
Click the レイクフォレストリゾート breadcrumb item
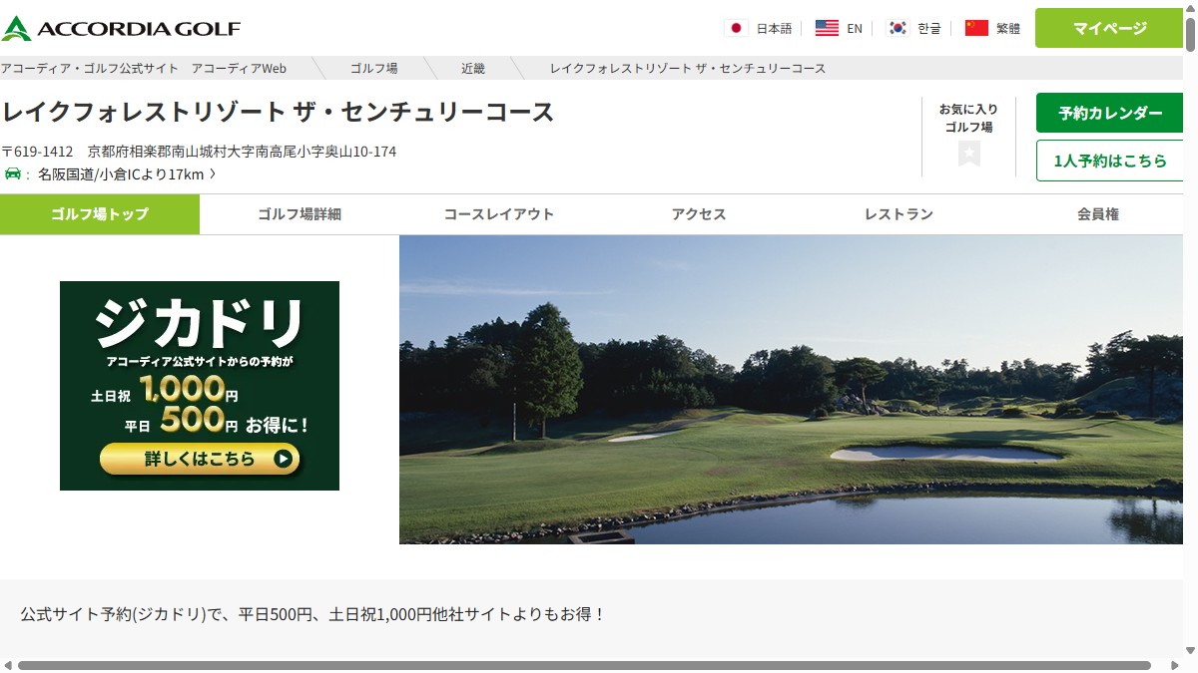[688, 68]
